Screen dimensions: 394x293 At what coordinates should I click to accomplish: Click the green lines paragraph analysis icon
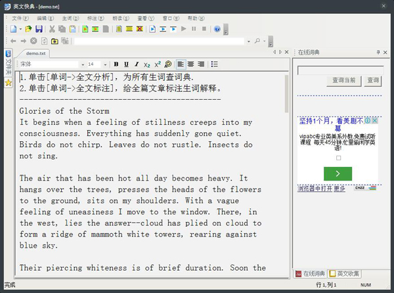[x=95, y=29]
